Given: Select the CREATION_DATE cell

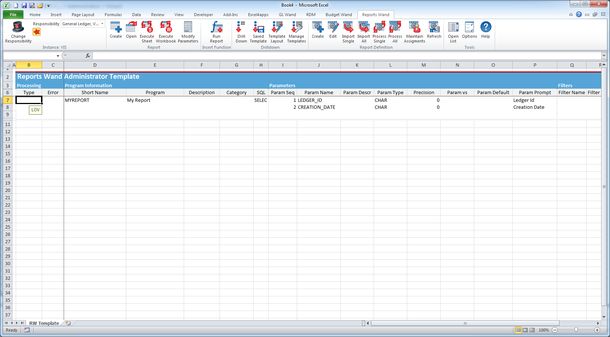Looking at the screenshot, I should pos(319,107).
